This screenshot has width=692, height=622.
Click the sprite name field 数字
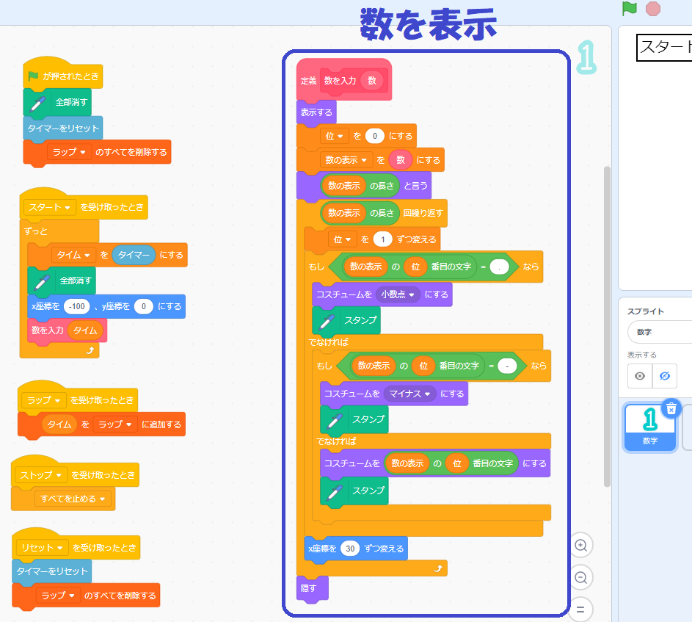click(659, 332)
